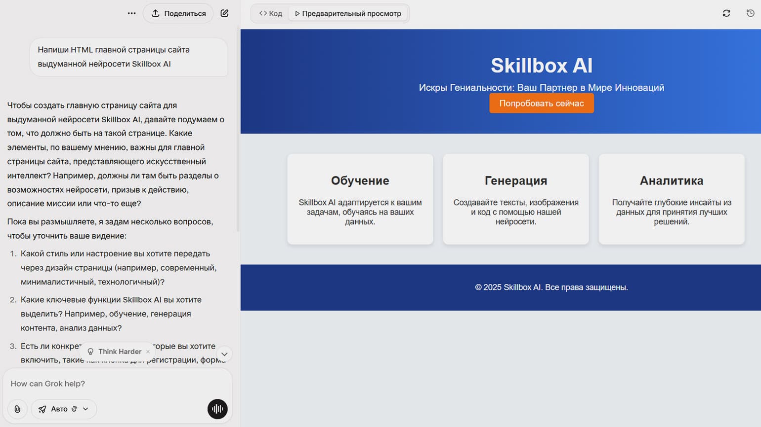Click the new chat compose icon
This screenshot has width=761, height=427.
point(224,13)
